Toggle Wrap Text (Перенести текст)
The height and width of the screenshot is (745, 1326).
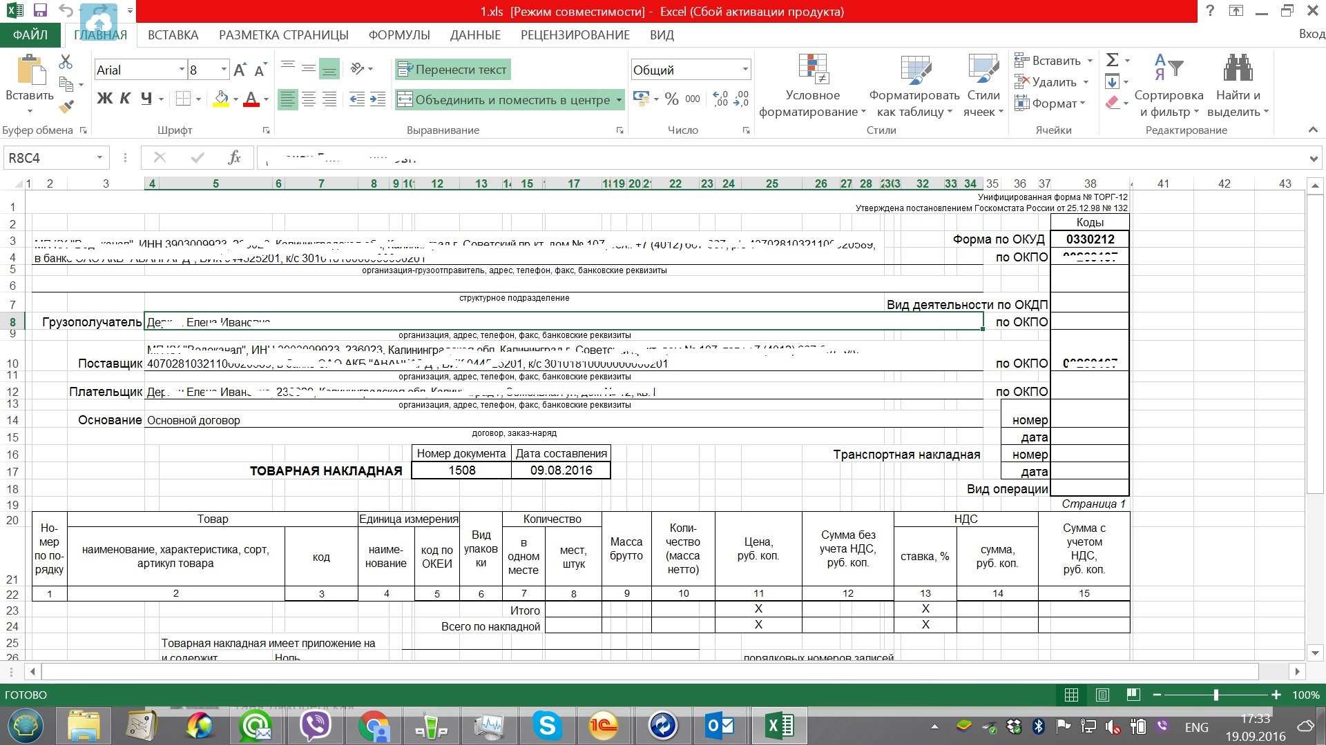tap(453, 70)
